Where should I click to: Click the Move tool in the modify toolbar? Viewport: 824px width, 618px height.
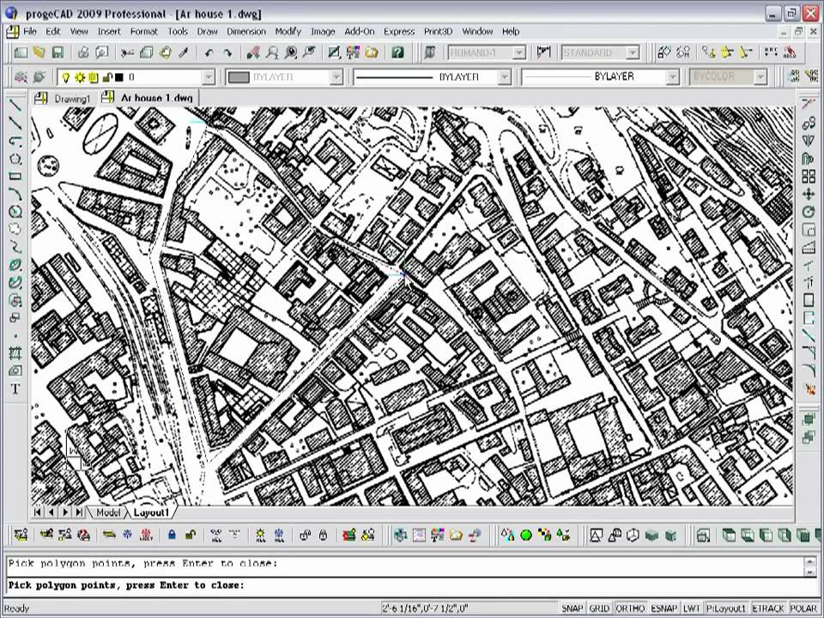(809, 195)
